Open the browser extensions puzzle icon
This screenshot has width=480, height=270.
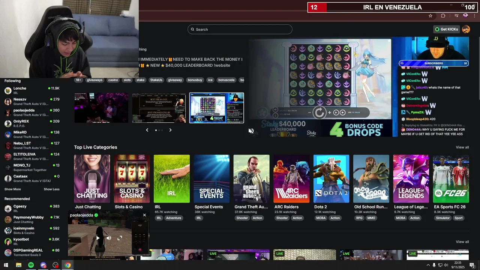pos(443,16)
